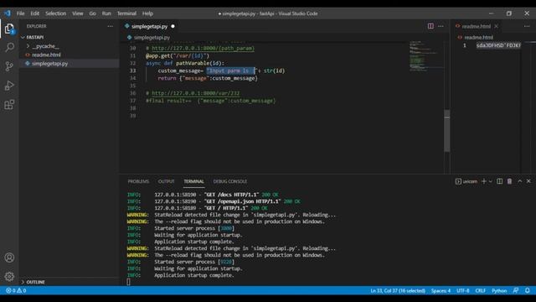
Task: Open right editor group More Actions ellipsis
Action: point(527,26)
